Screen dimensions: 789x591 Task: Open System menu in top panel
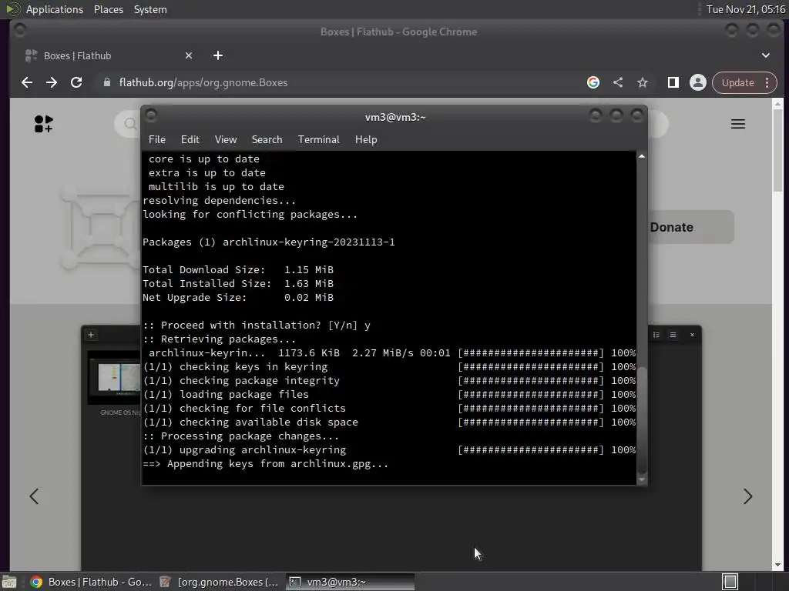point(150,9)
